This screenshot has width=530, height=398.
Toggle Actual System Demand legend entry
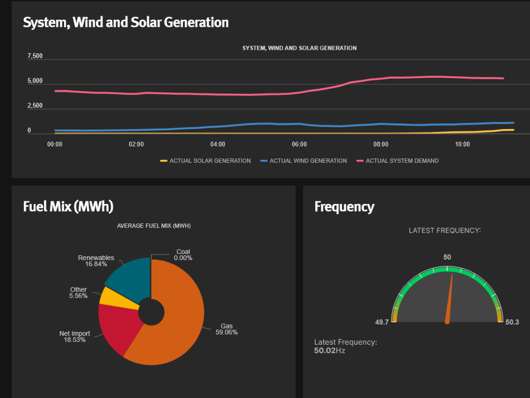click(397, 161)
